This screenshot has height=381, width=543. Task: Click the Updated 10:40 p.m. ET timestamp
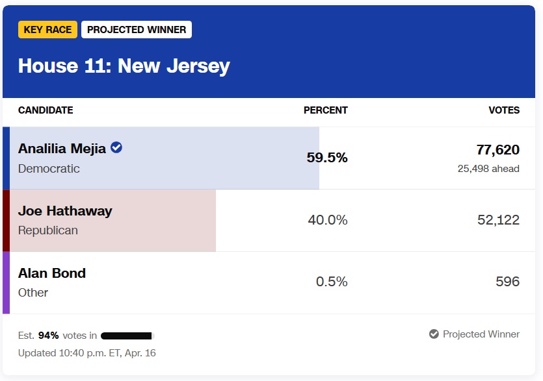(87, 353)
